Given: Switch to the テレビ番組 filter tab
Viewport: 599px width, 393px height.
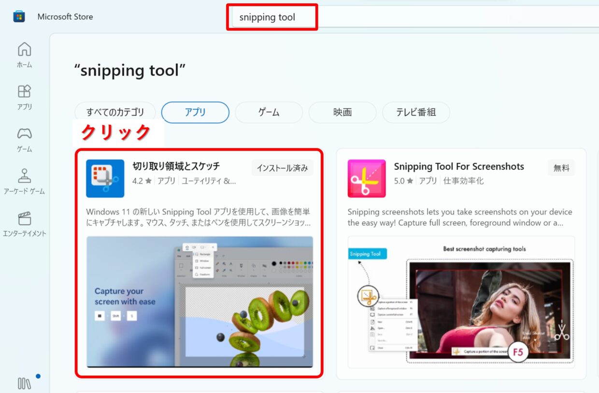Looking at the screenshot, I should [416, 112].
